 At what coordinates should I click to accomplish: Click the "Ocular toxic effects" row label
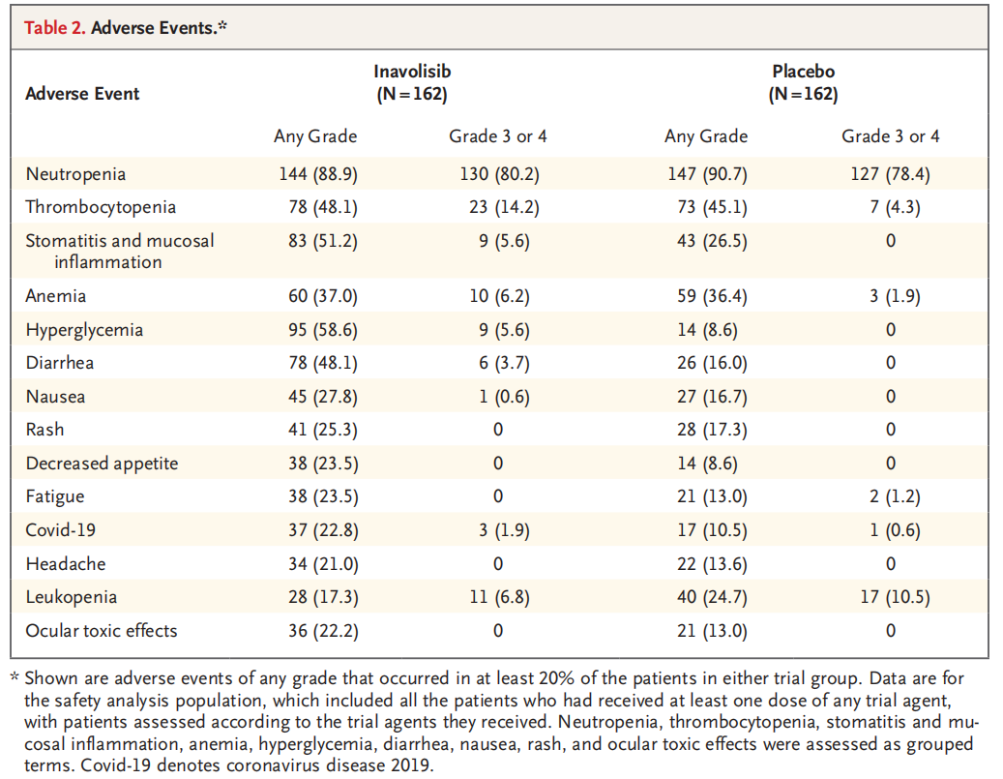click(x=102, y=631)
